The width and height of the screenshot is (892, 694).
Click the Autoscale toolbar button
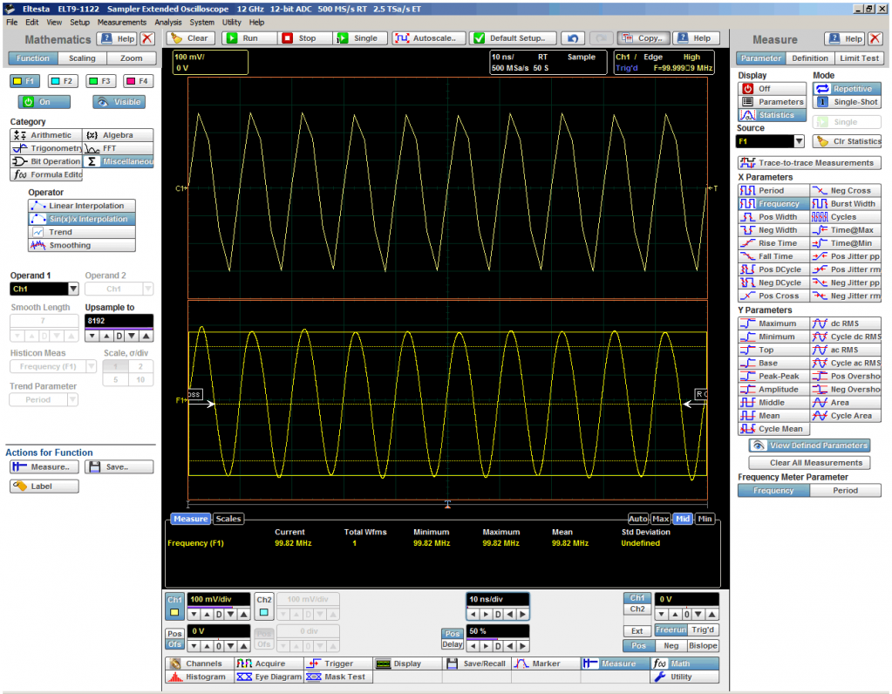tap(427, 38)
